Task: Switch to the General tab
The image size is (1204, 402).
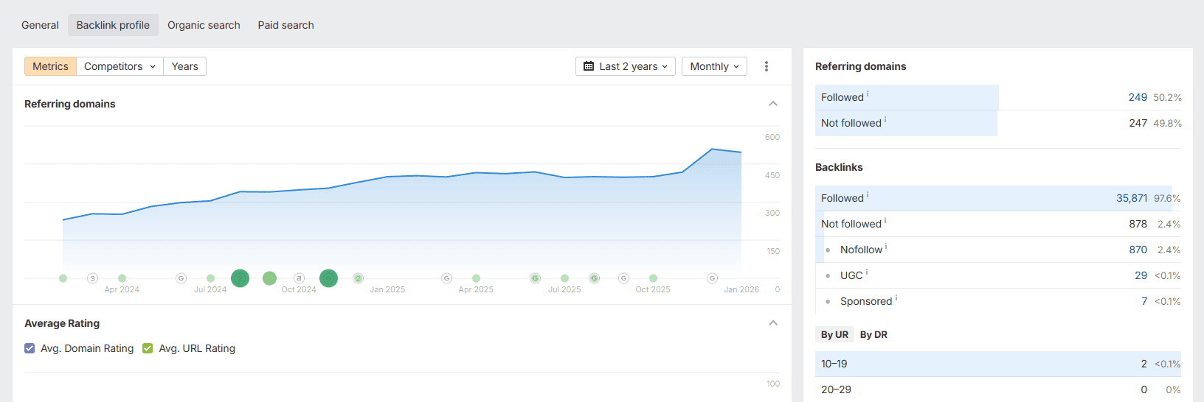Action: (x=40, y=25)
